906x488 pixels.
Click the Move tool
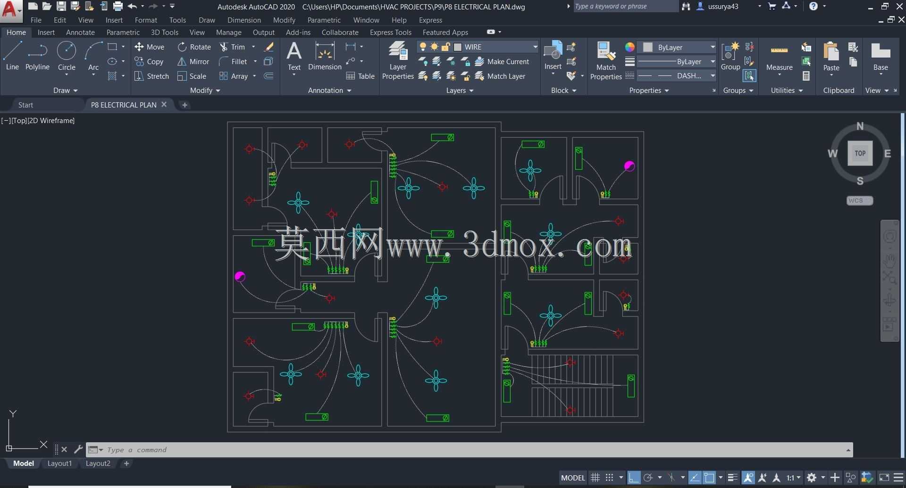click(x=150, y=47)
